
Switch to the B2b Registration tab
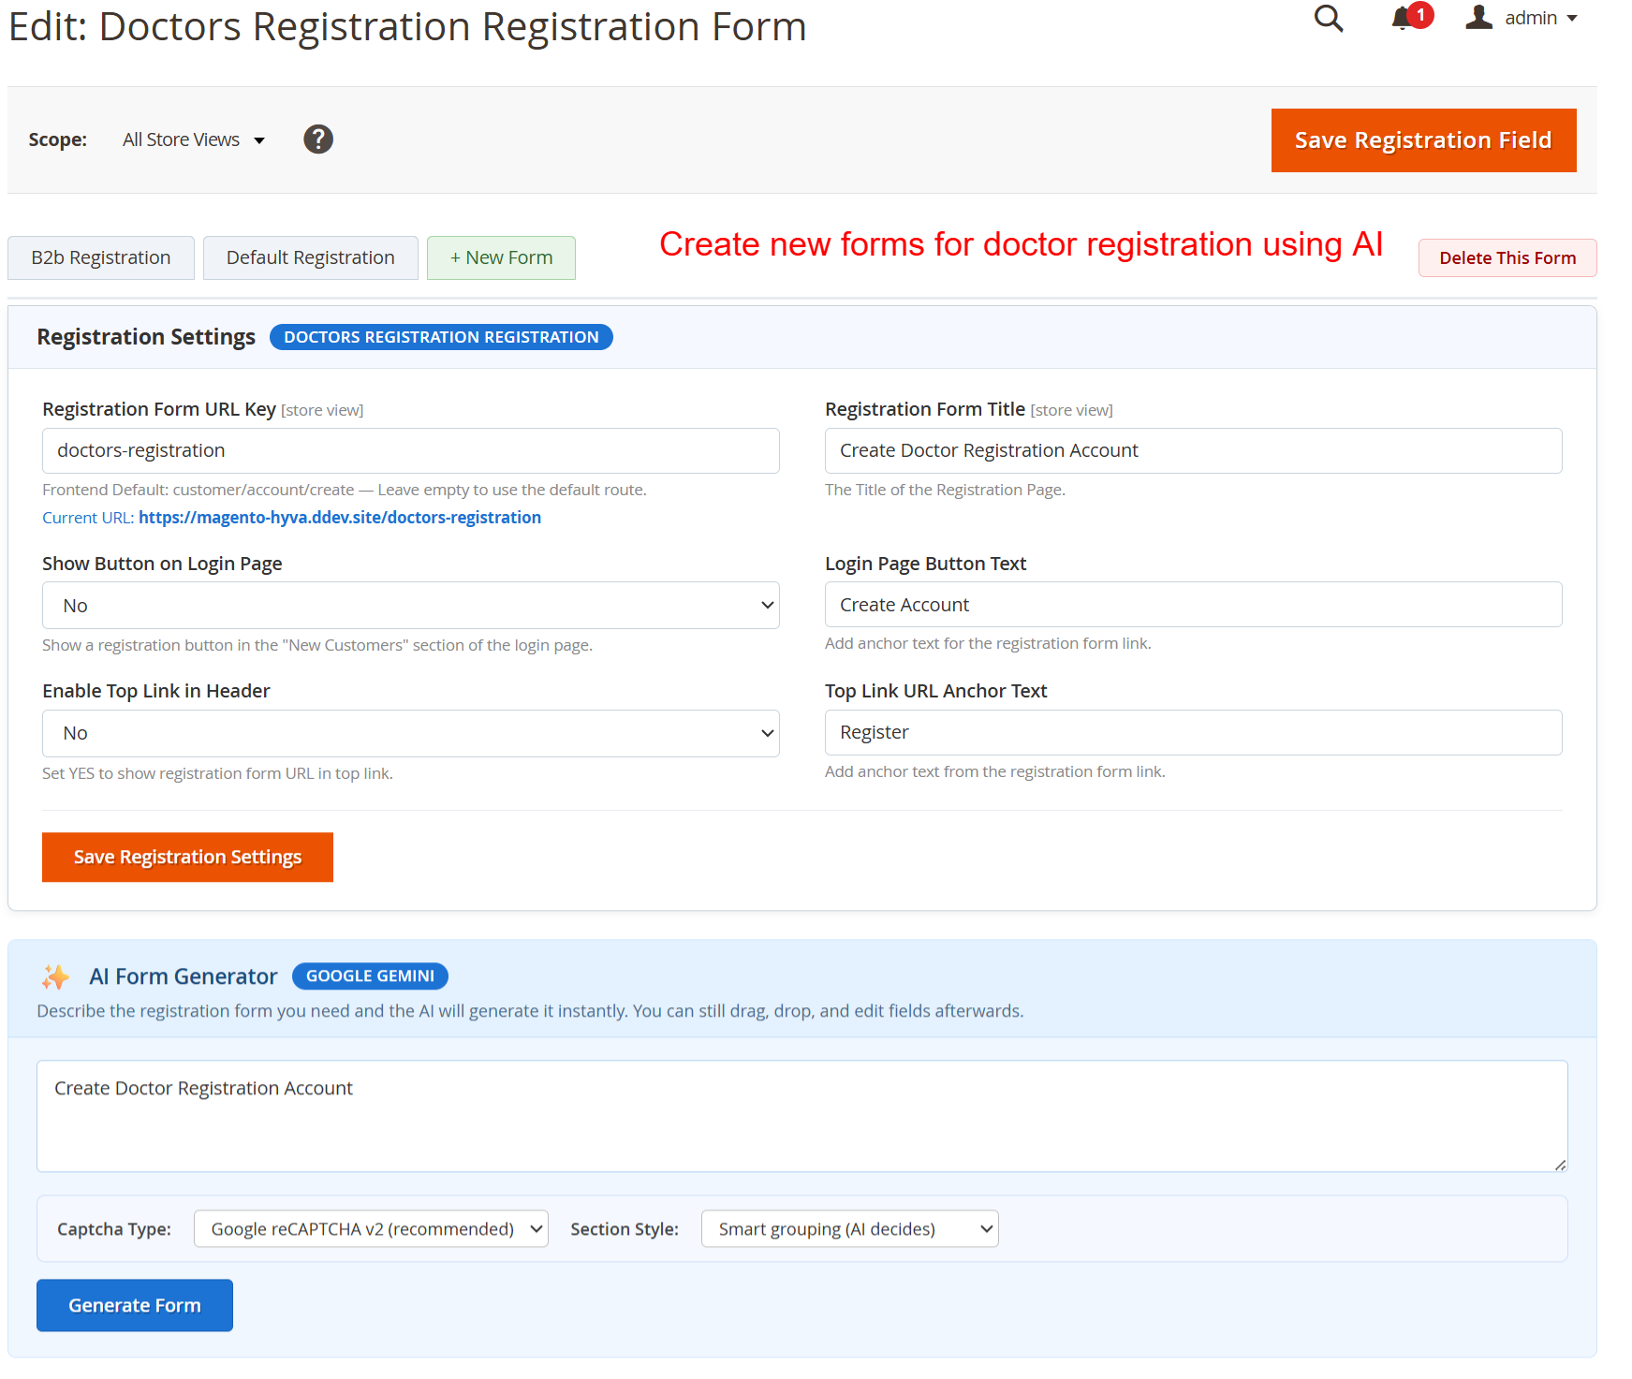click(101, 257)
